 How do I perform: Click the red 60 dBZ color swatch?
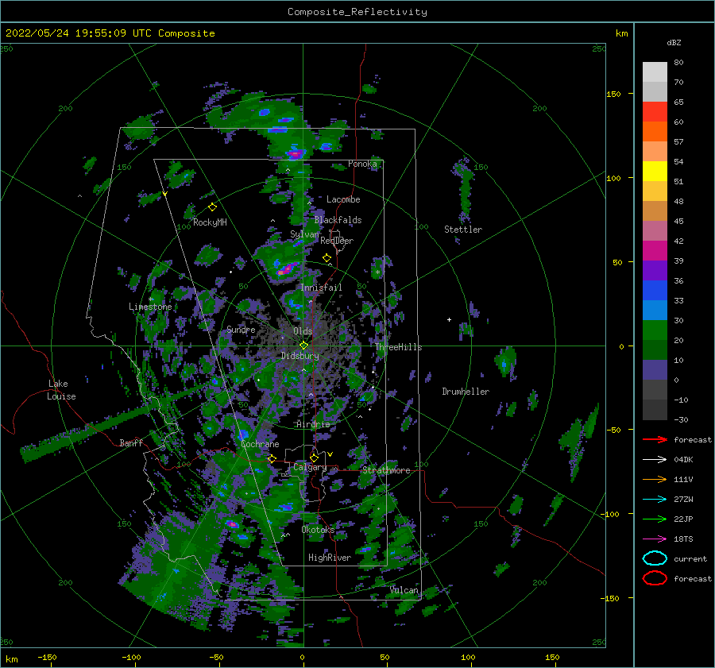tap(655, 112)
